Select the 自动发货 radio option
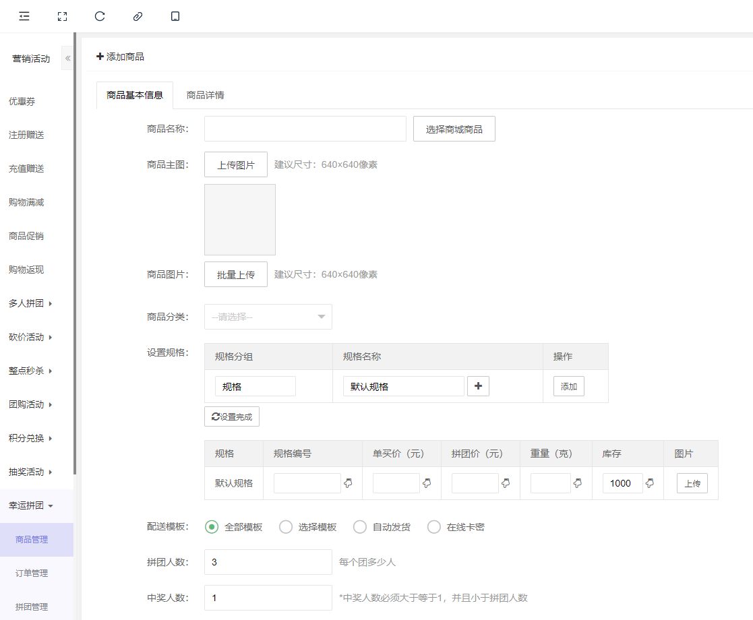 tap(360, 527)
